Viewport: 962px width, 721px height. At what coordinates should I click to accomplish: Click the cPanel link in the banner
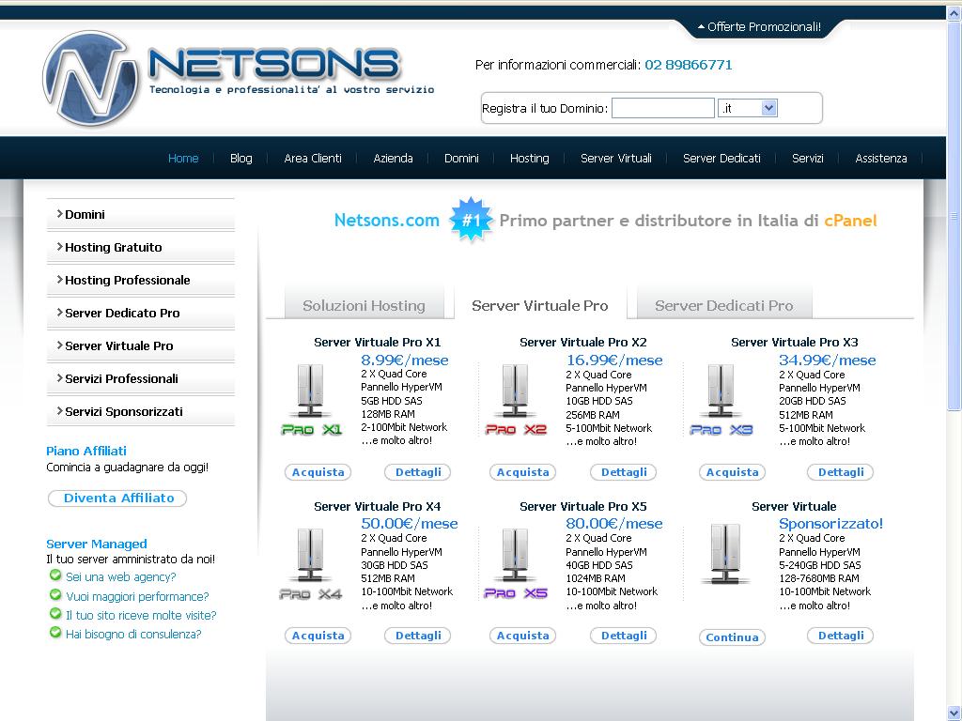pos(850,221)
